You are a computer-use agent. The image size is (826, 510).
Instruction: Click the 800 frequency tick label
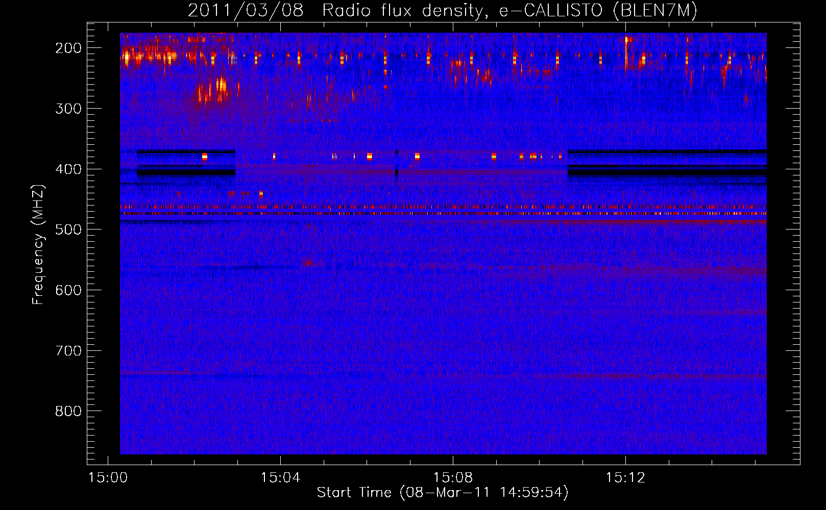click(x=68, y=411)
